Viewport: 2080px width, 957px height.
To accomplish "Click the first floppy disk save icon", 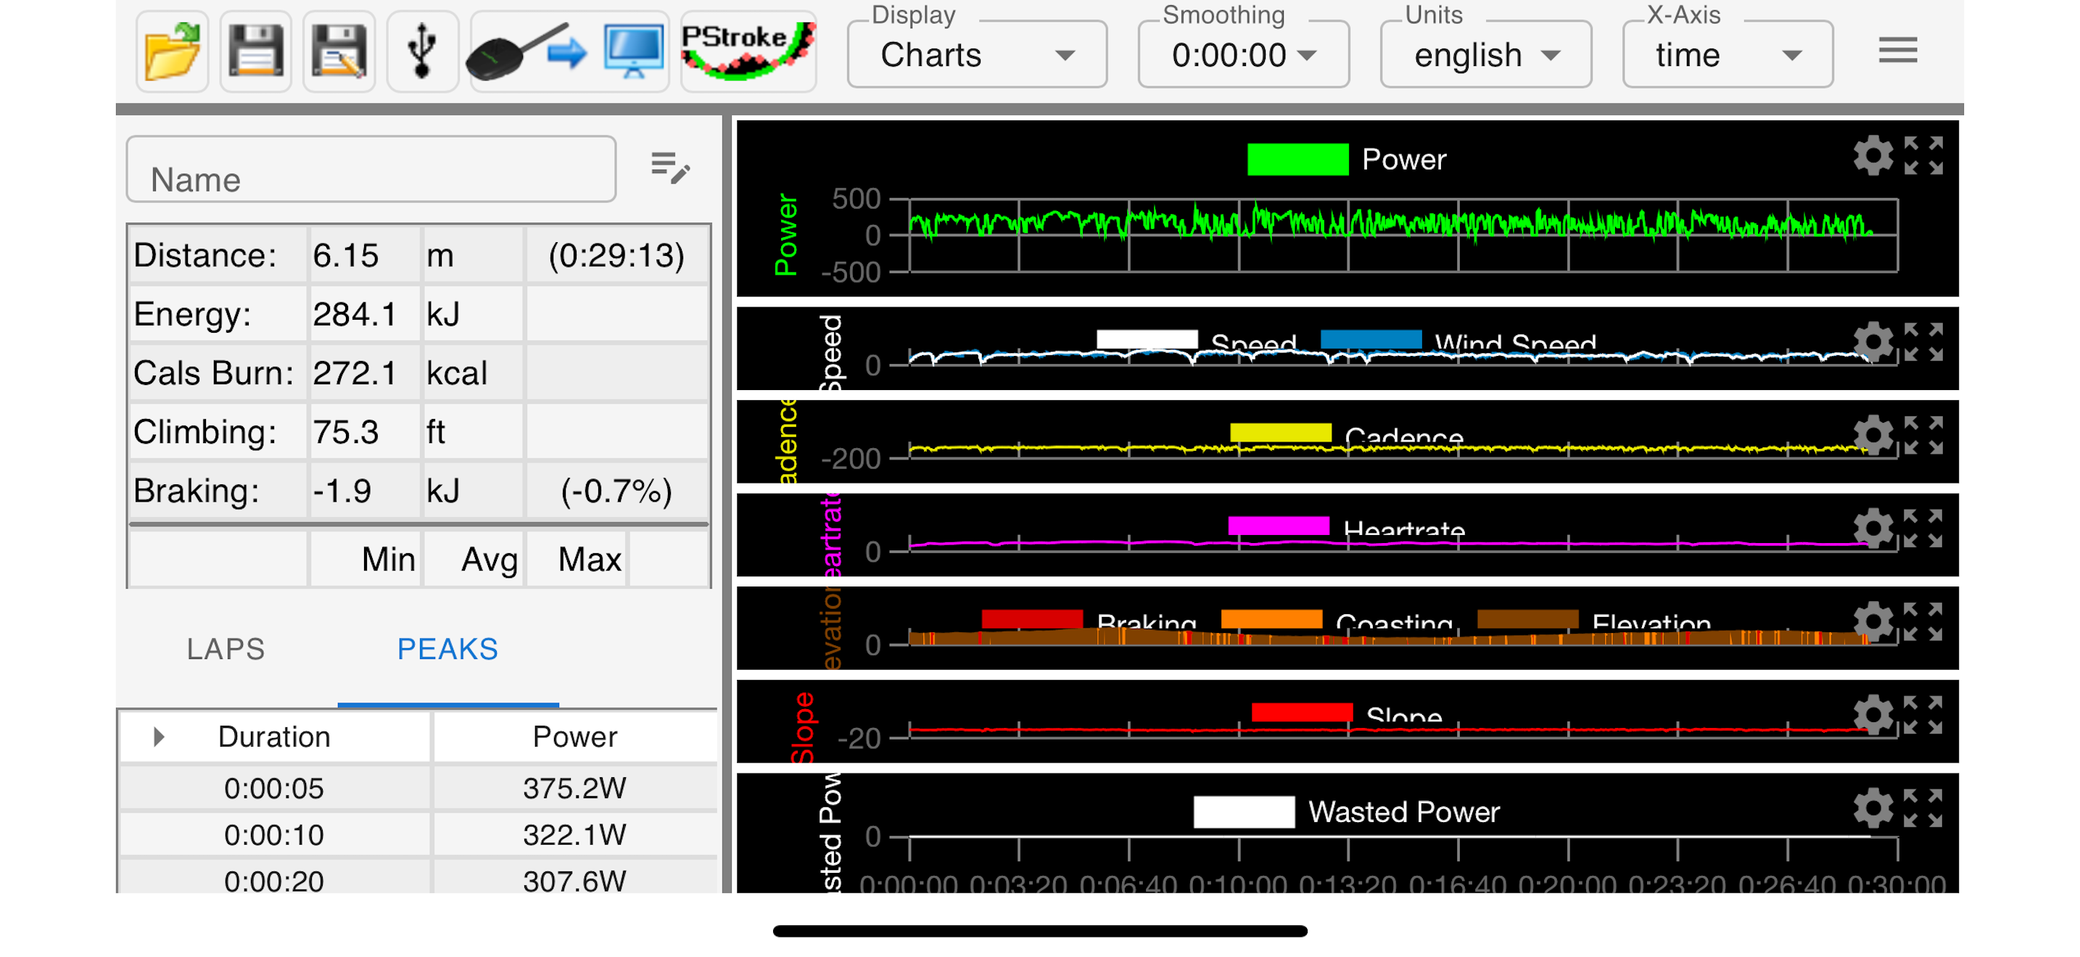I will click(x=256, y=51).
